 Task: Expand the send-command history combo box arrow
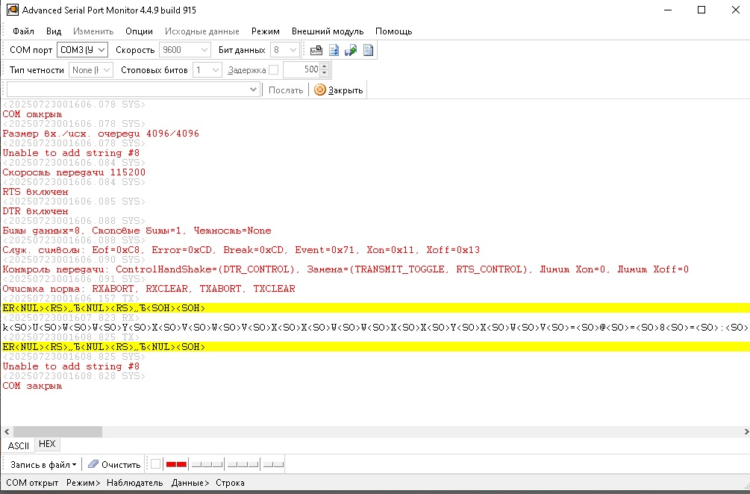pyautogui.click(x=254, y=90)
